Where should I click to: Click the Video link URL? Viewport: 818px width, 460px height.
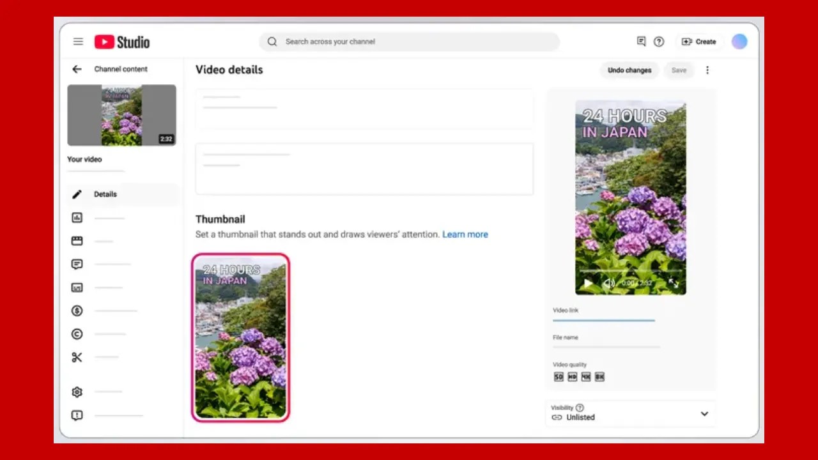pos(604,319)
